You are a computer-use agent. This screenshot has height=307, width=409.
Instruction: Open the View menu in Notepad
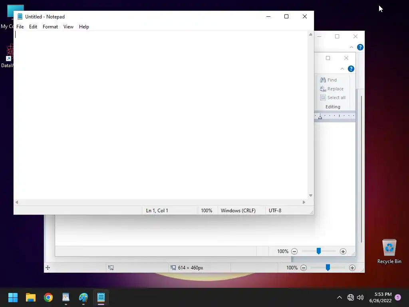(68, 27)
